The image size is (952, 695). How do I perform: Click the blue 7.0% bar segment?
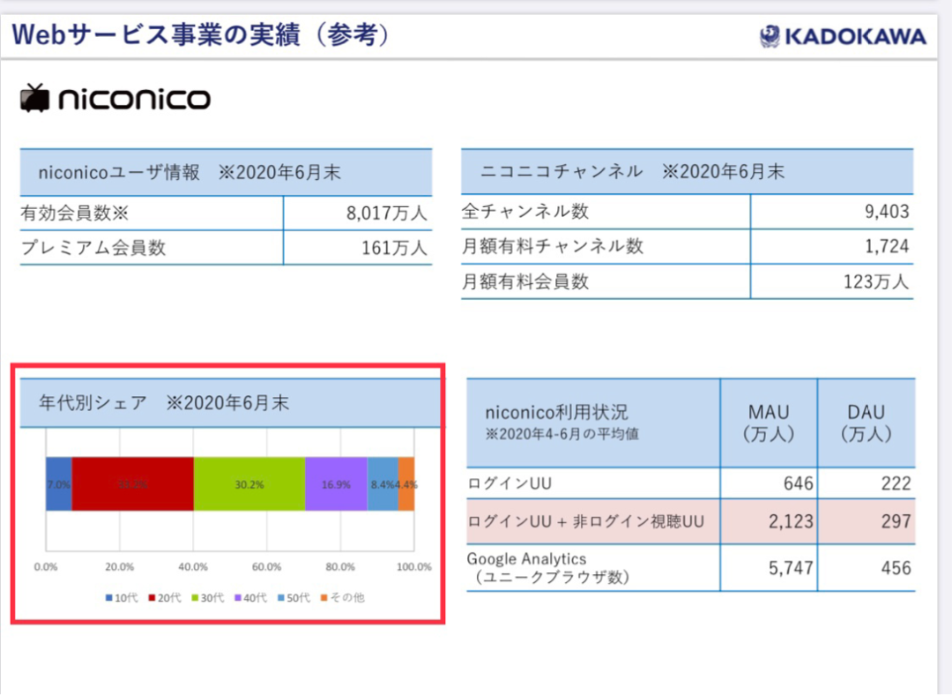pyautogui.click(x=59, y=484)
